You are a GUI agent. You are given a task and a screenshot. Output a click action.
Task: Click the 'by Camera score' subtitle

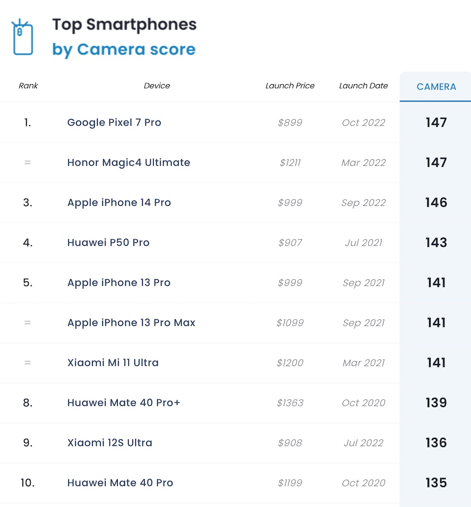[124, 49]
